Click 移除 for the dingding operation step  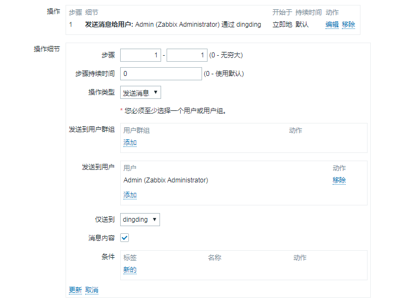tap(348, 25)
